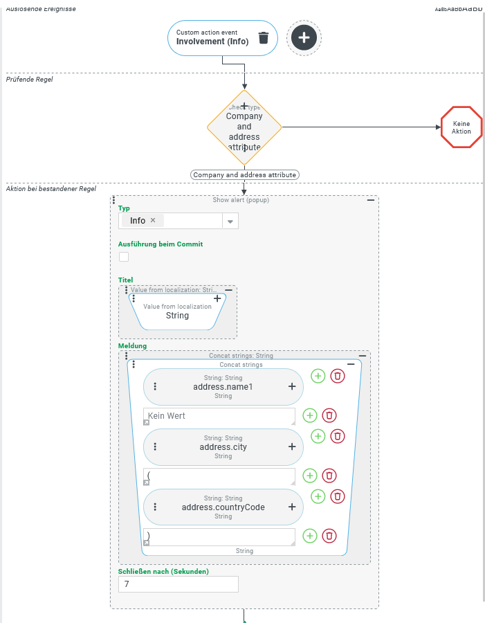Delete the address.city row
Viewport: 485px width, 623px height.
click(x=338, y=436)
